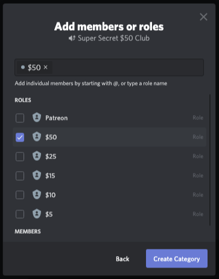This screenshot has width=219, height=279.
Task: Click the $50 role shield icon
Action: [x=37, y=137]
